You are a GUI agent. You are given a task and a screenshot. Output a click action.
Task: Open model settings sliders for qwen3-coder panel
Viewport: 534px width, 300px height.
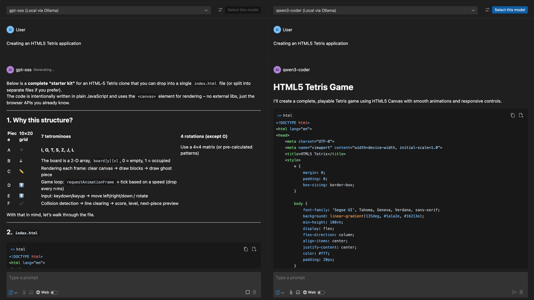pyautogui.click(x=487, y=10)
